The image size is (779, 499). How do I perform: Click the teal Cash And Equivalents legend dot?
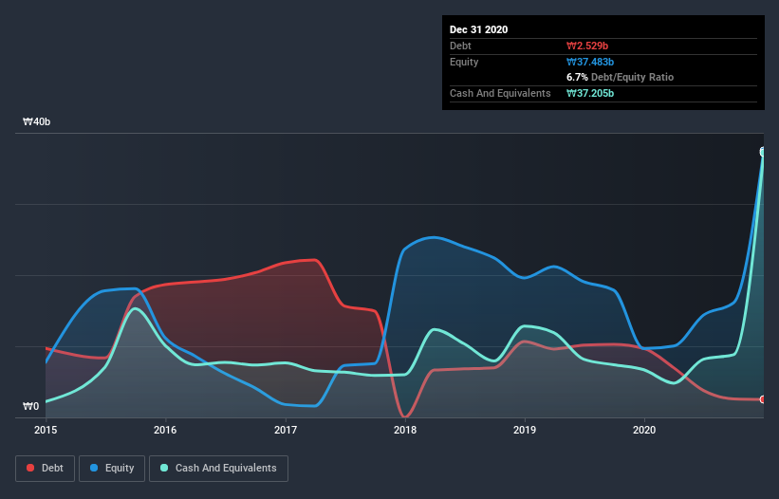tap(164, 468)
